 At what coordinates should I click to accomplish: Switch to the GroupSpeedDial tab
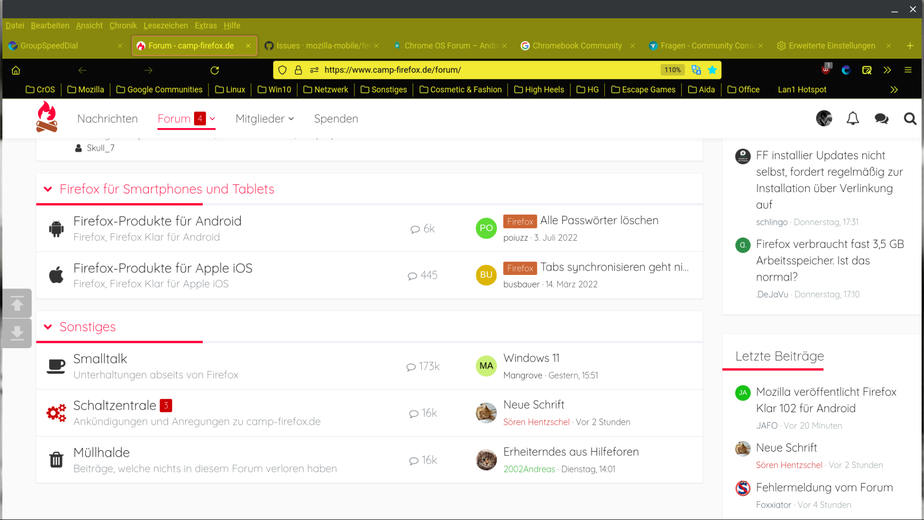point(66,46)
